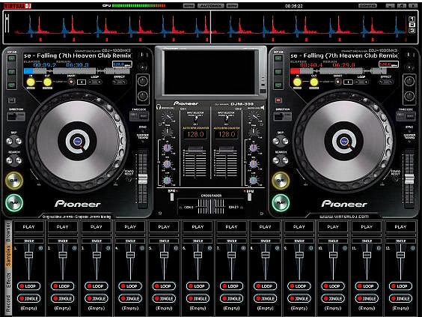The image size is (422, 317).
Task: Open the Samples side tab
Action: pos(8,256)
